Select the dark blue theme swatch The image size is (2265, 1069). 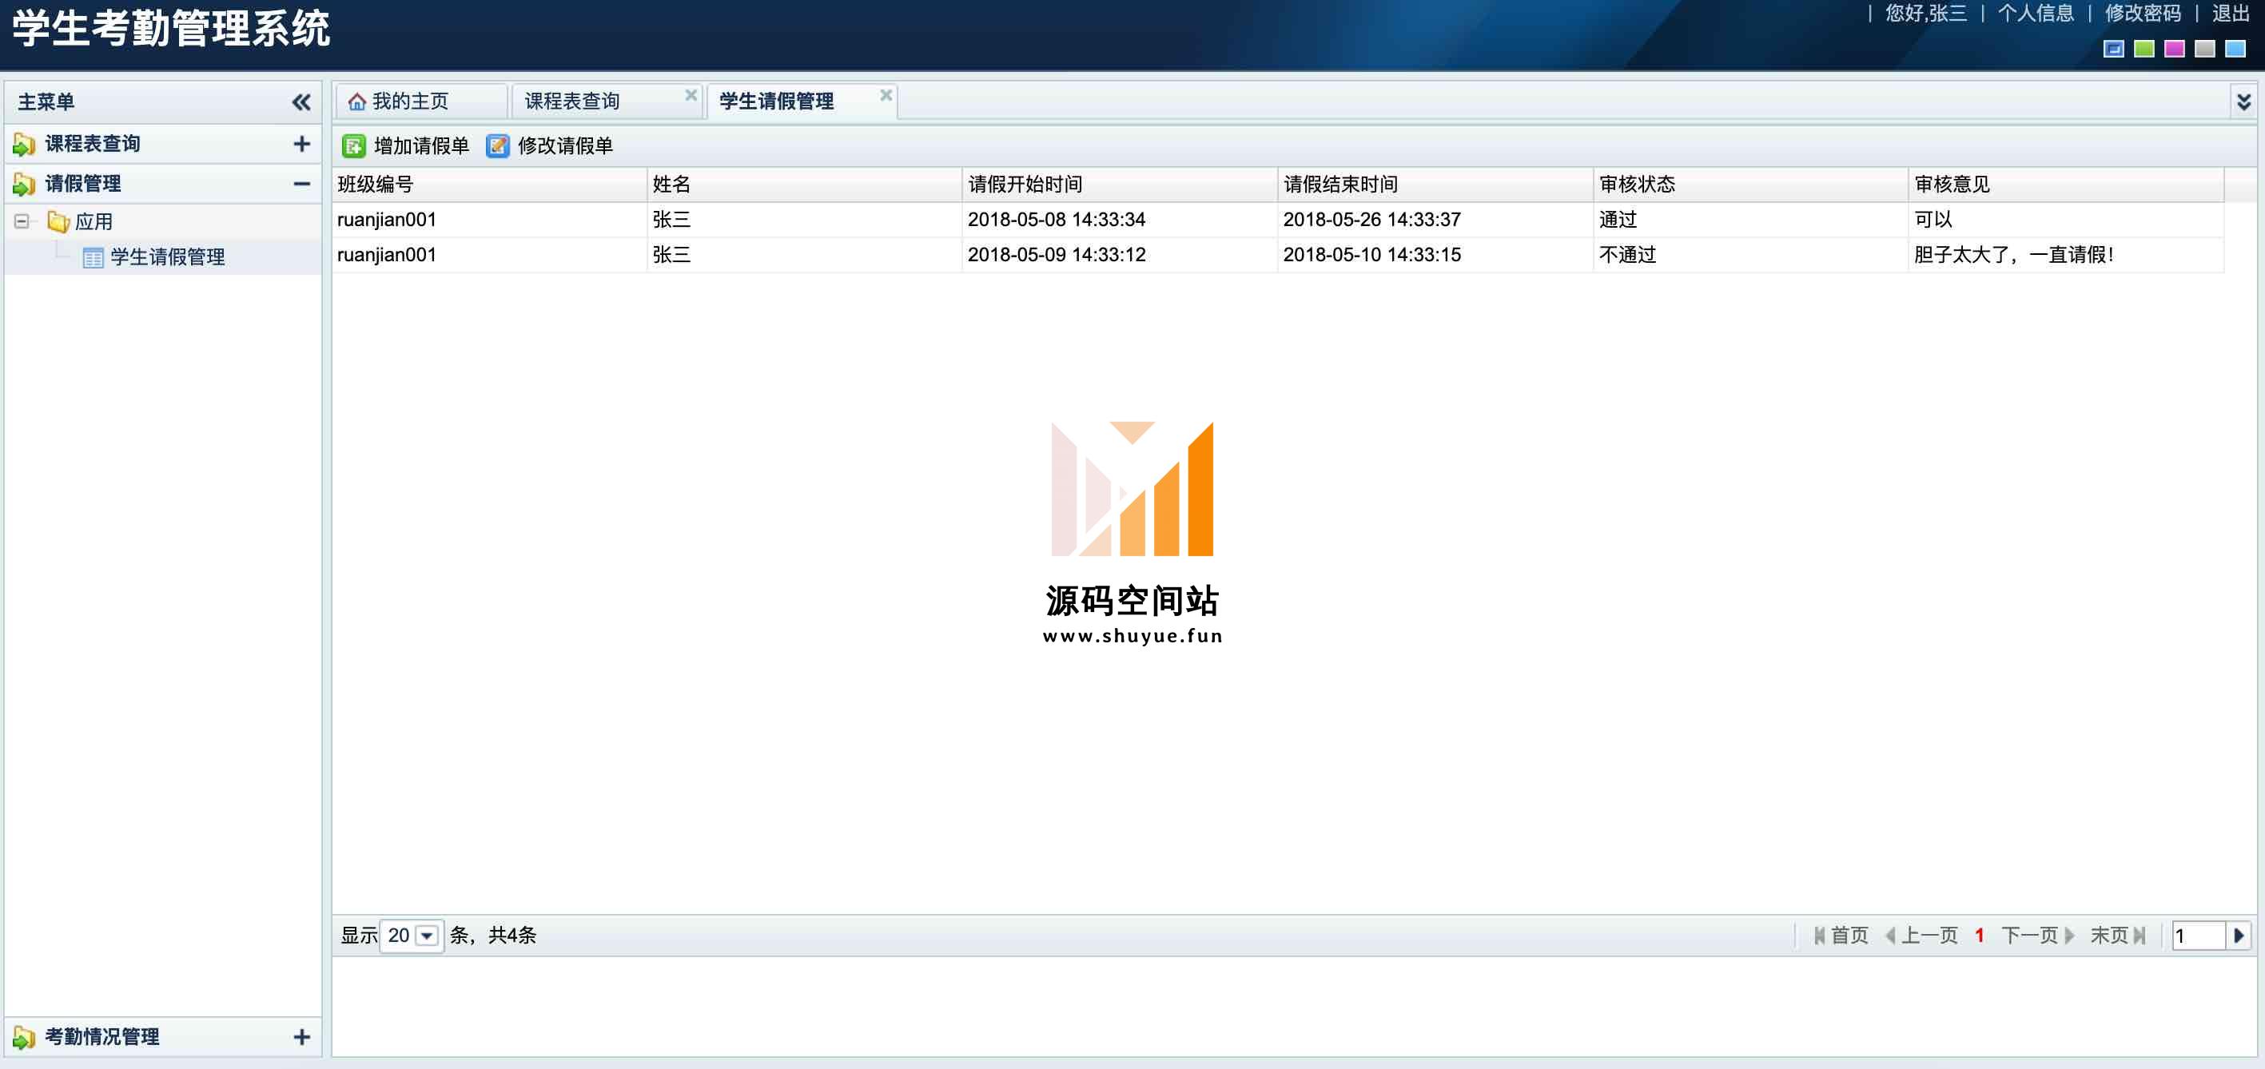[x=2114, y=50]
